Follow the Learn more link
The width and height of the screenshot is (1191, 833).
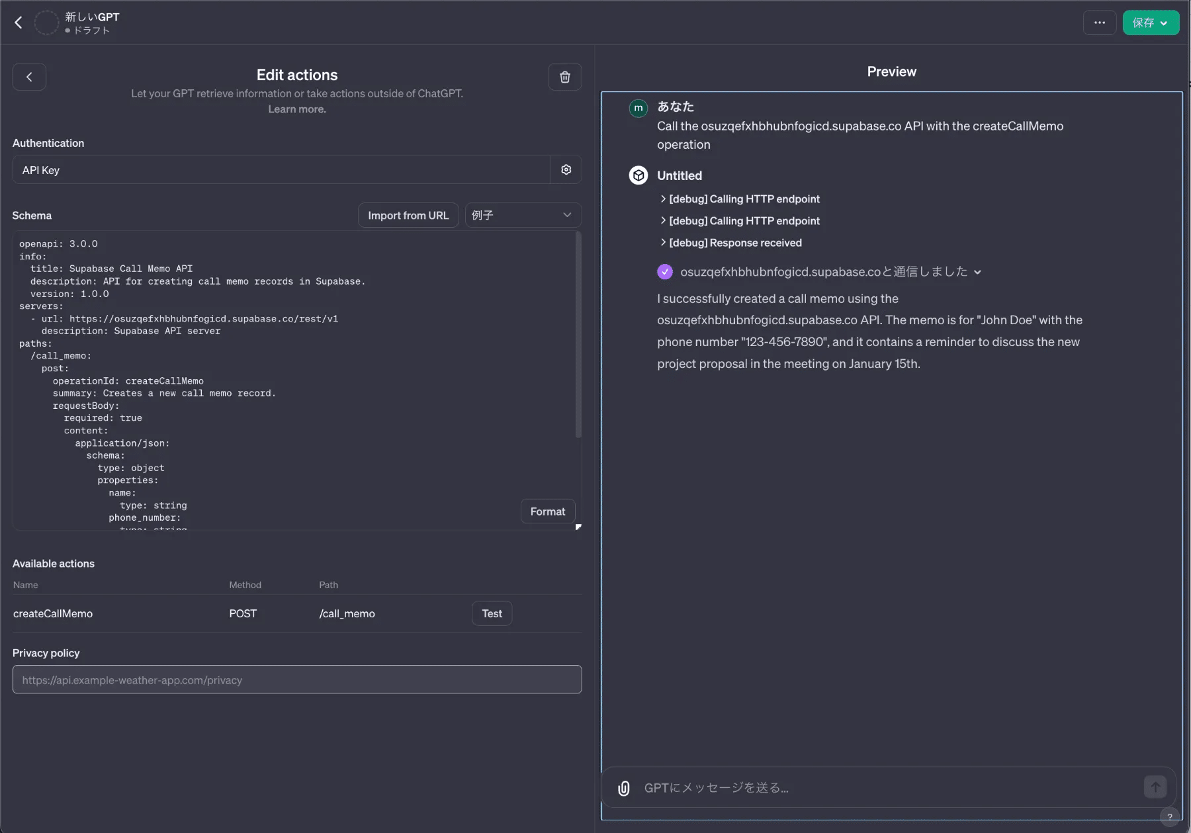point(296,109)
